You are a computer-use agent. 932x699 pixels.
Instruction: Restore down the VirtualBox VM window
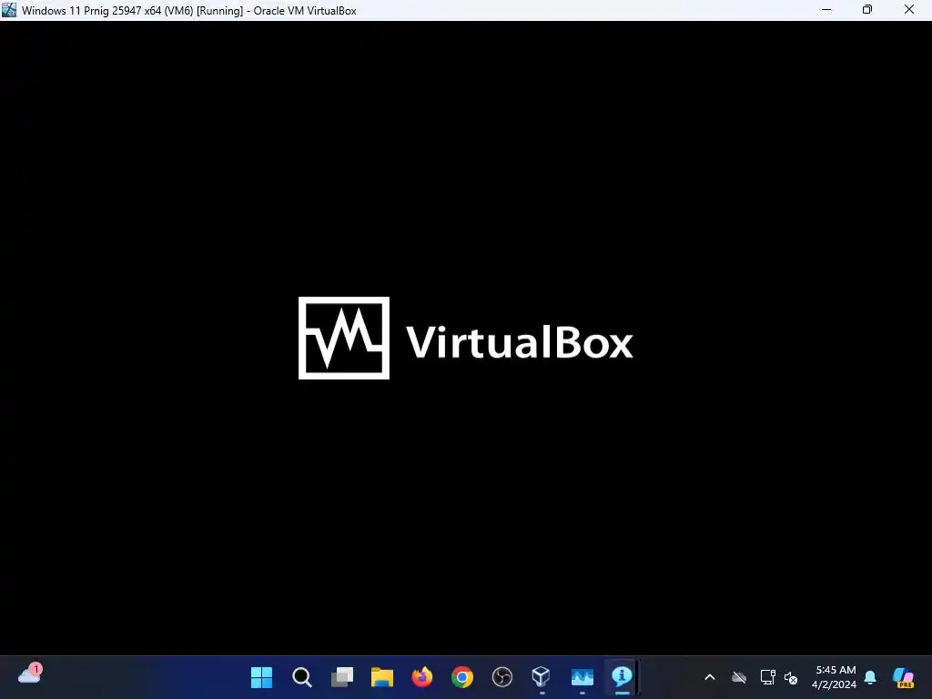coord(867,10)
